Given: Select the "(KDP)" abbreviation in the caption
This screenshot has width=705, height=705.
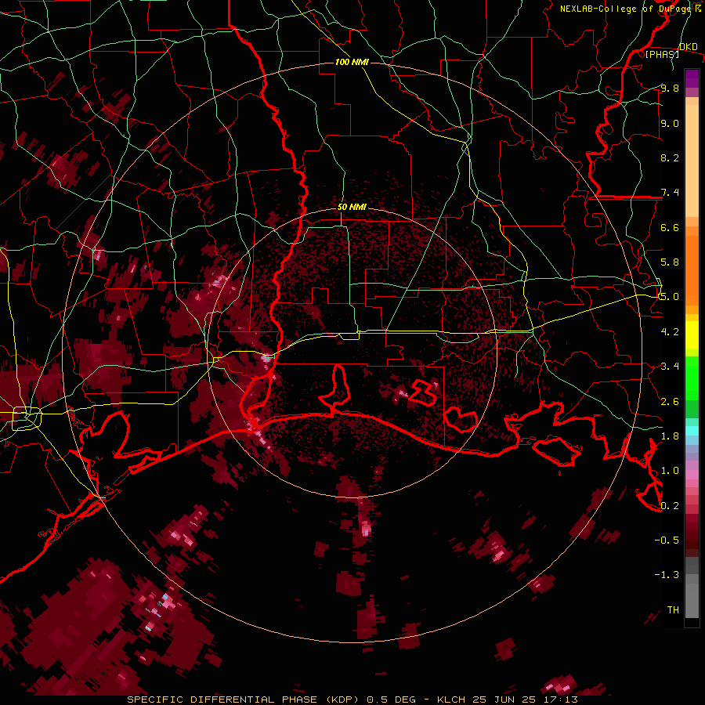Looking at the screenshot, I should tap(342, 700).
